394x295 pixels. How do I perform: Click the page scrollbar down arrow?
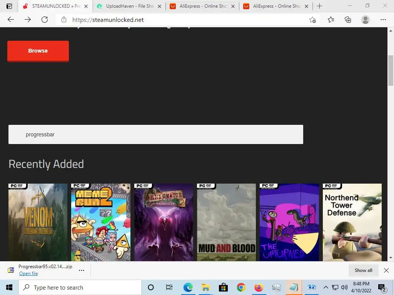point(391,258)
